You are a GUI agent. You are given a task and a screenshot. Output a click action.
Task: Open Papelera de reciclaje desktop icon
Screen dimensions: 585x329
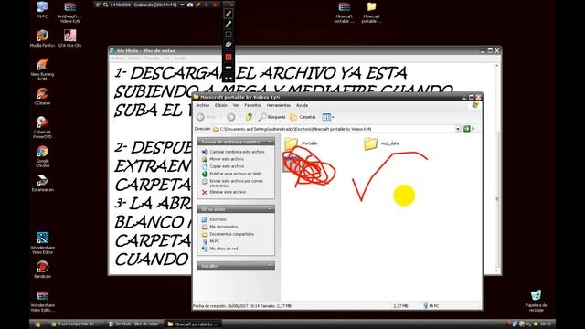536,301
